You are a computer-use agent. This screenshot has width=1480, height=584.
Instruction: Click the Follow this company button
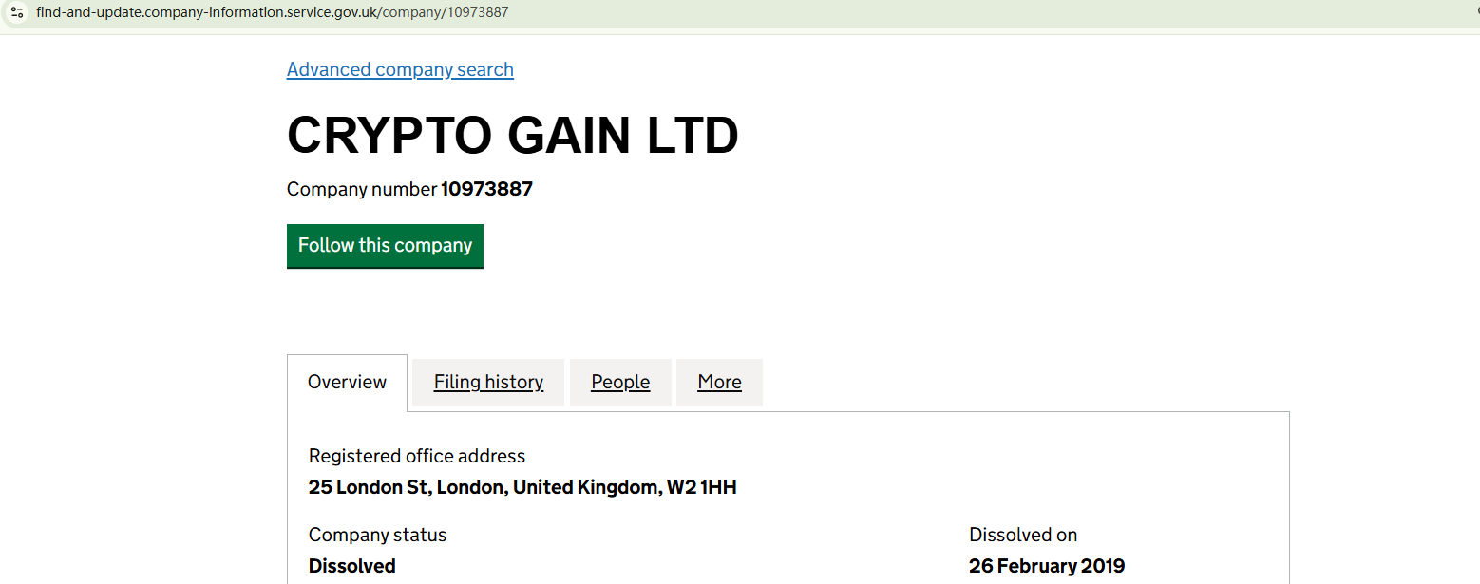(385, 246)
